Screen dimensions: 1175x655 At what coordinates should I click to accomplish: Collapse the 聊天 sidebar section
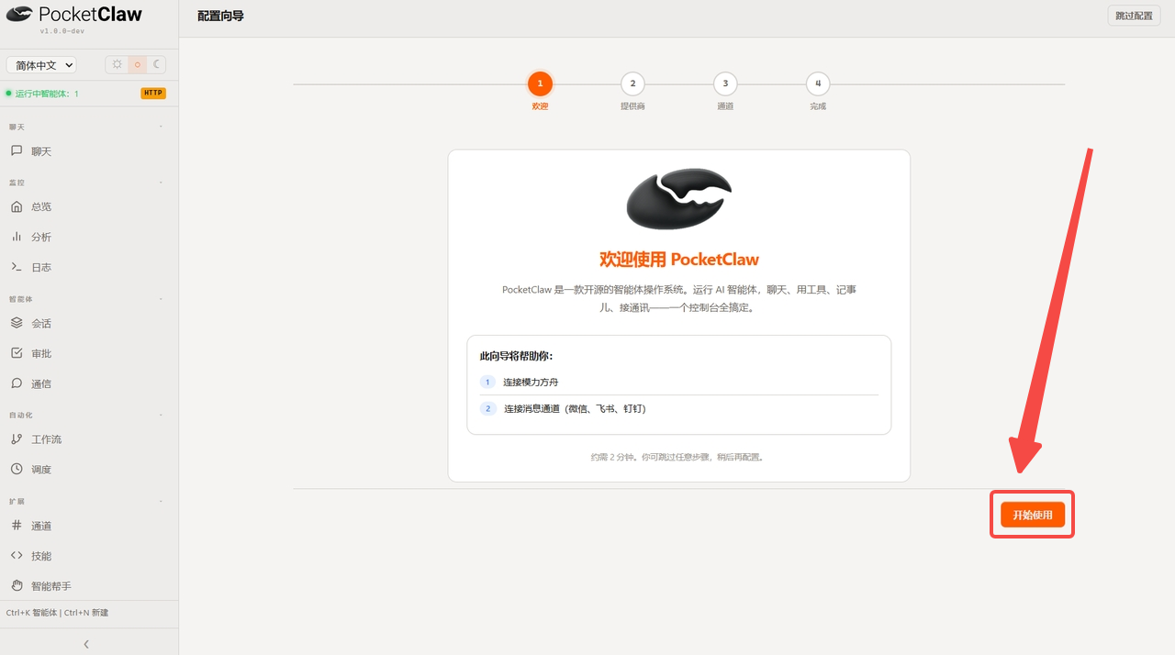click(162, 127)
